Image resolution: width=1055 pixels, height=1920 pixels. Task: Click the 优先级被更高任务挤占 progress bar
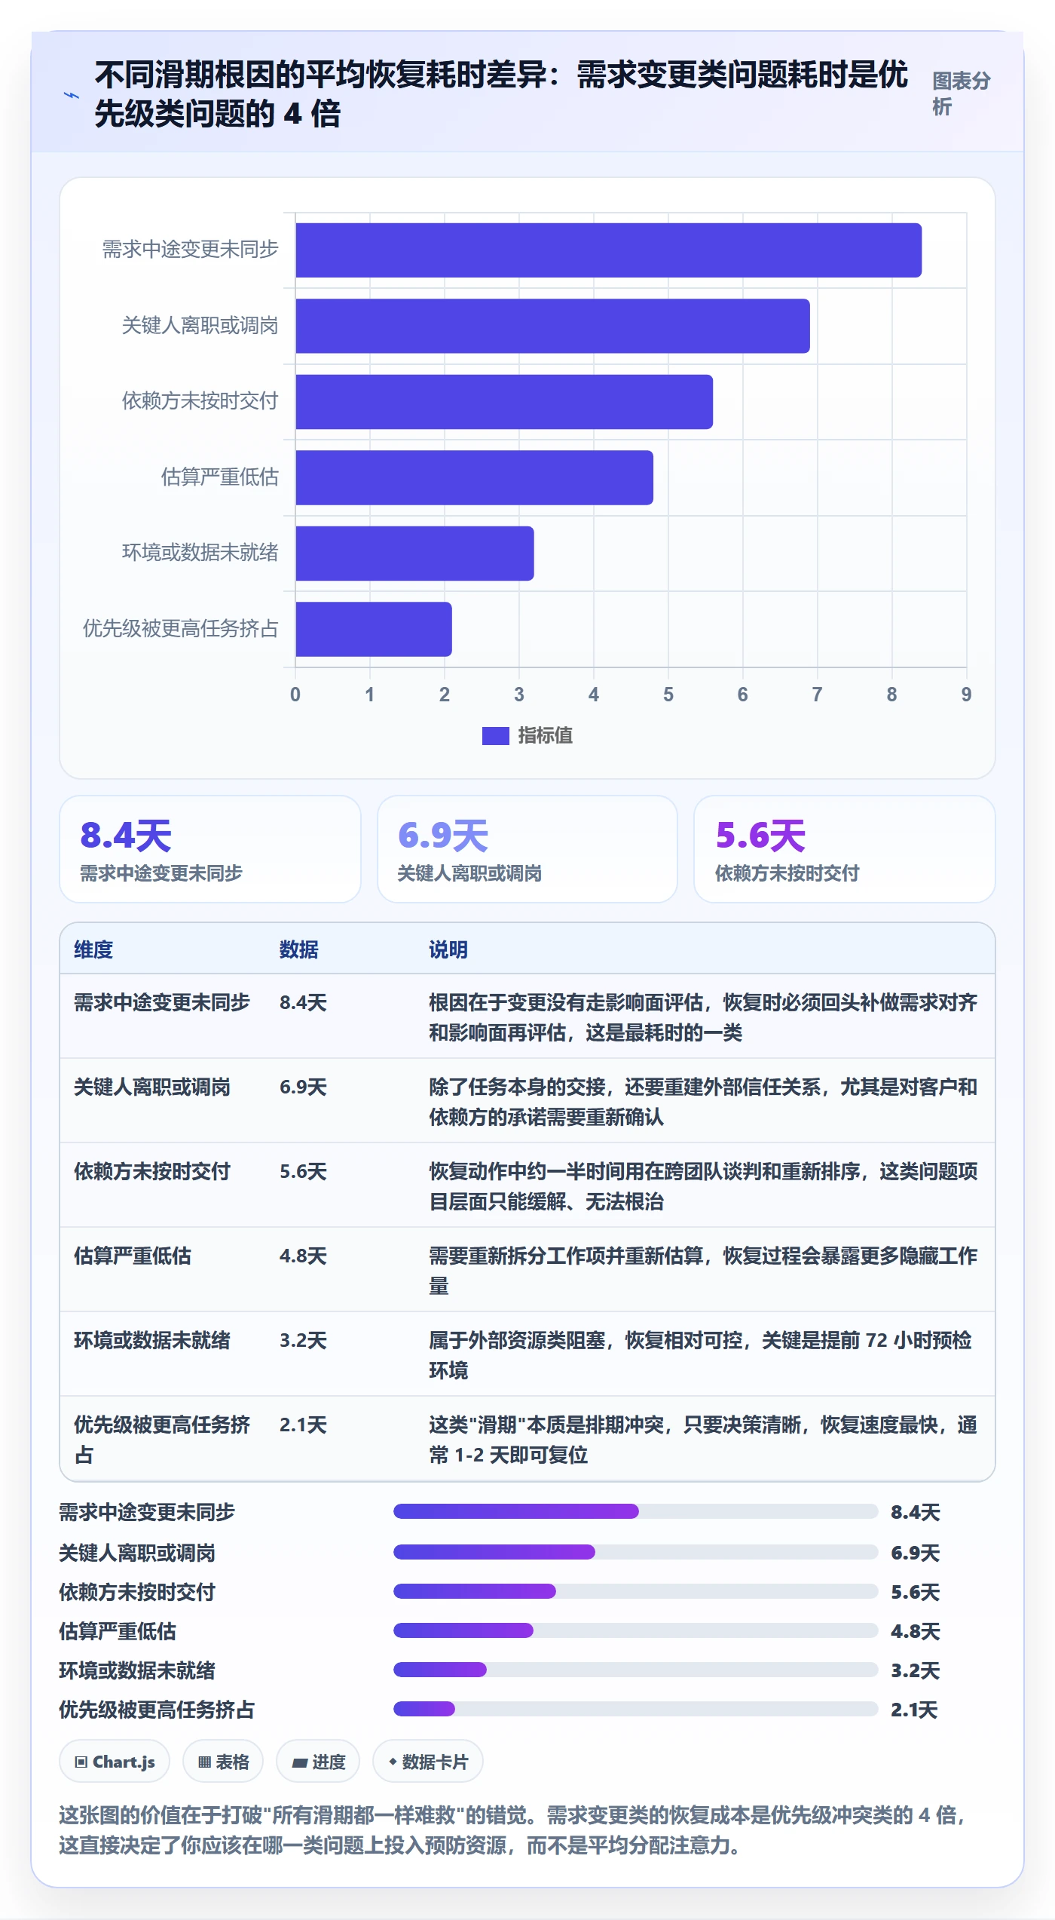tap(635, 1709)
